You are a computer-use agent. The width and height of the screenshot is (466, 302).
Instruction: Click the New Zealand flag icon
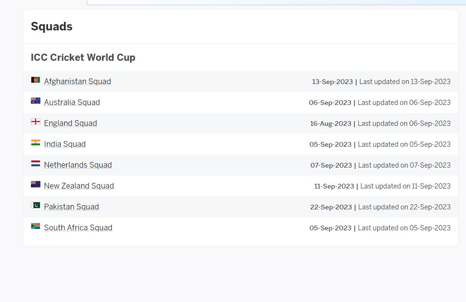(x=36, y=184)
